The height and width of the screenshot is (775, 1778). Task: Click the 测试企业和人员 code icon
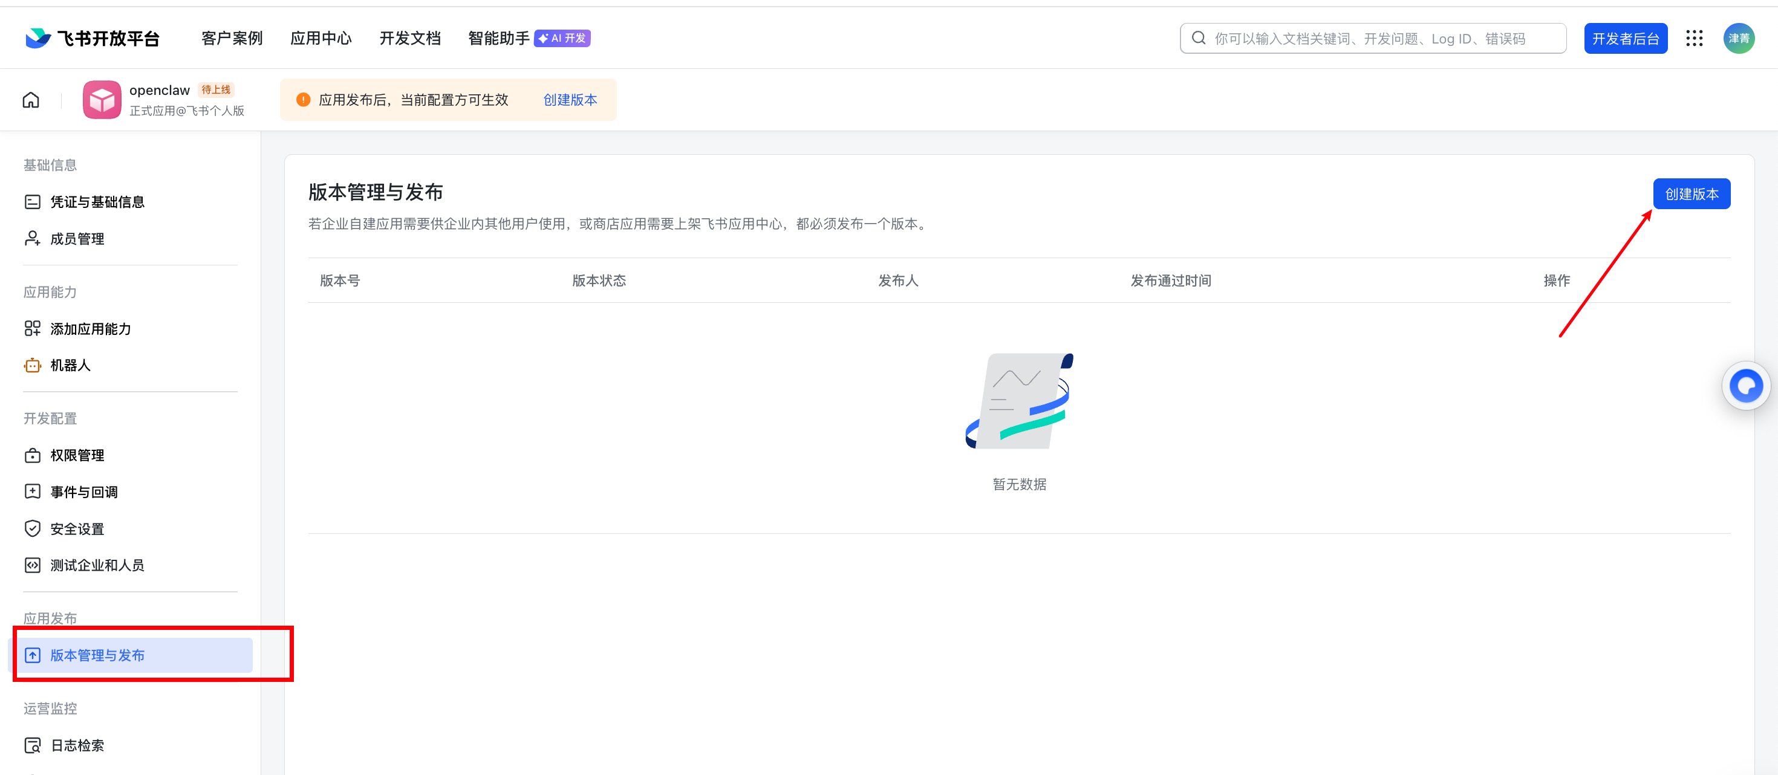coord(33,565)
